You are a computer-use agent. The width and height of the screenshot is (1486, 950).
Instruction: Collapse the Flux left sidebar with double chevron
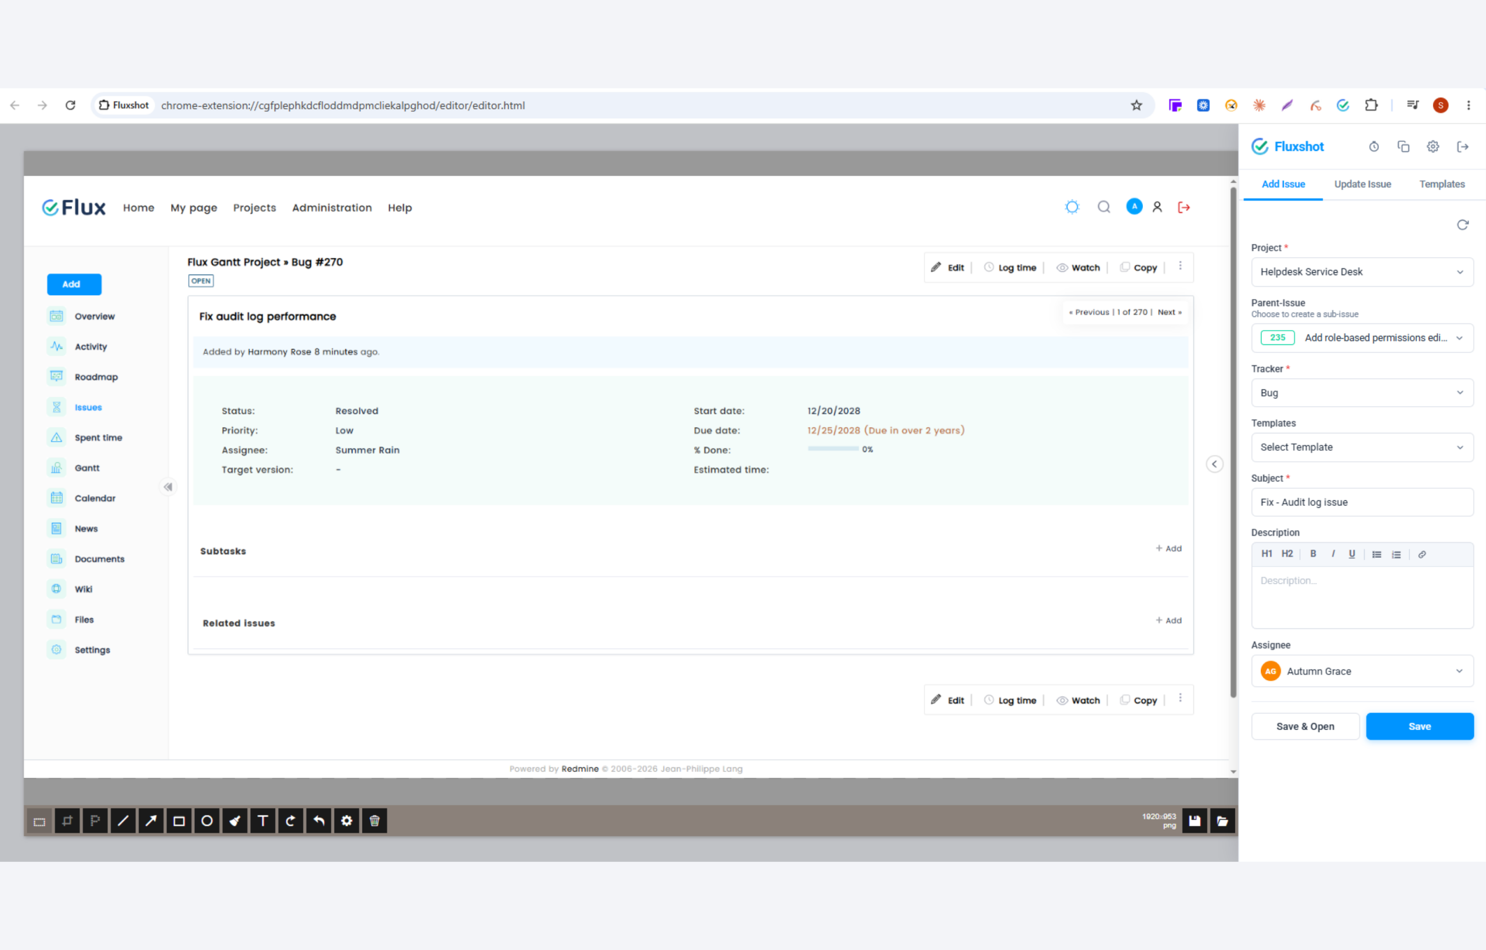click(x=168, y=487)
